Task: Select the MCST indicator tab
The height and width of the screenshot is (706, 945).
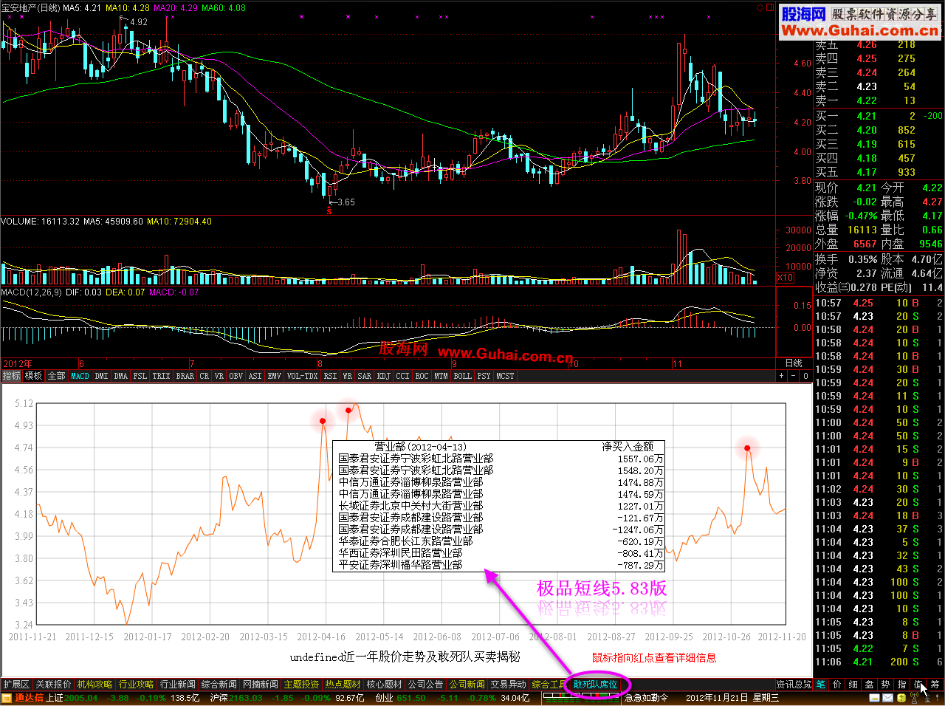Action: pos(505,376)
